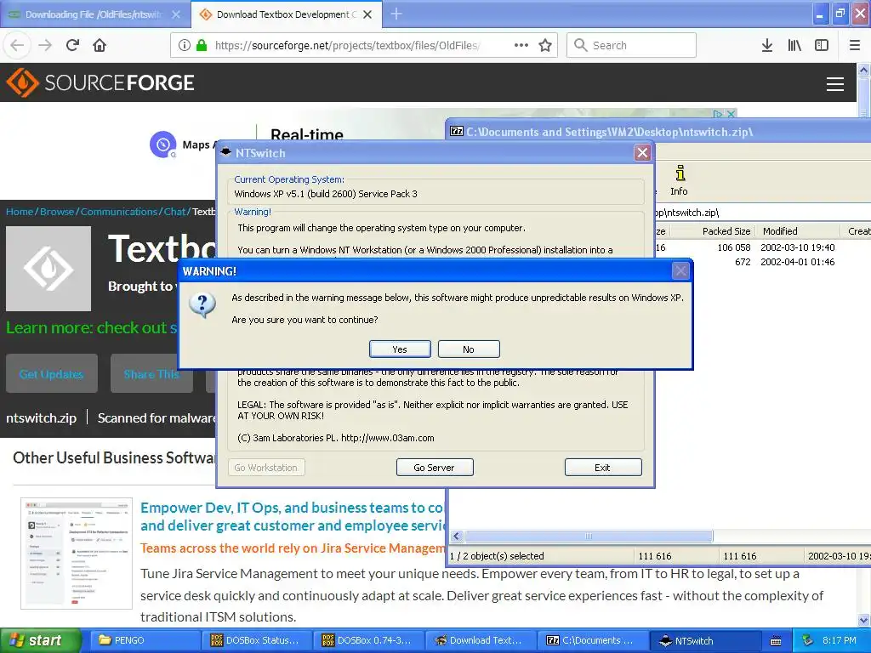Viewport: 871px width, 653px height.
Task: Click the Firefox forward arrow
Action: coord(45,45)
